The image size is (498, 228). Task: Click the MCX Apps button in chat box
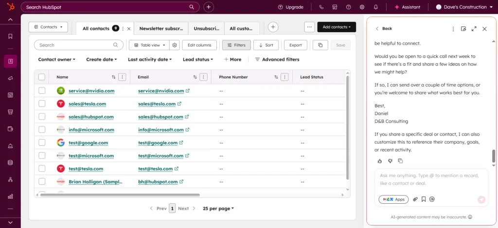[x=393, y=199]
